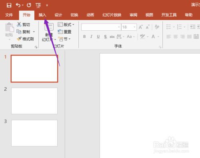Click Decrease Font Size icon
Image resolution: width=200 pixels, height=158 pixels.
(x=148, y=27)
